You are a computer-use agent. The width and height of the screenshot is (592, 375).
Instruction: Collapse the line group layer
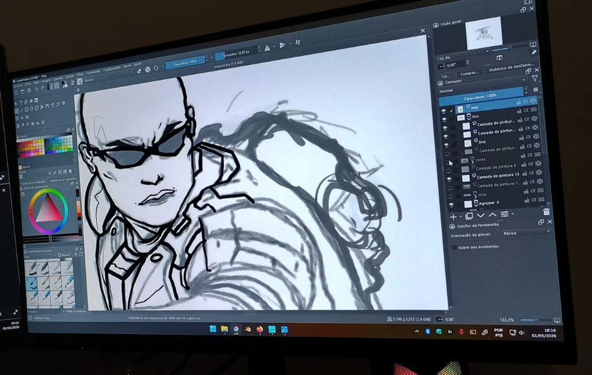(469, 117)
